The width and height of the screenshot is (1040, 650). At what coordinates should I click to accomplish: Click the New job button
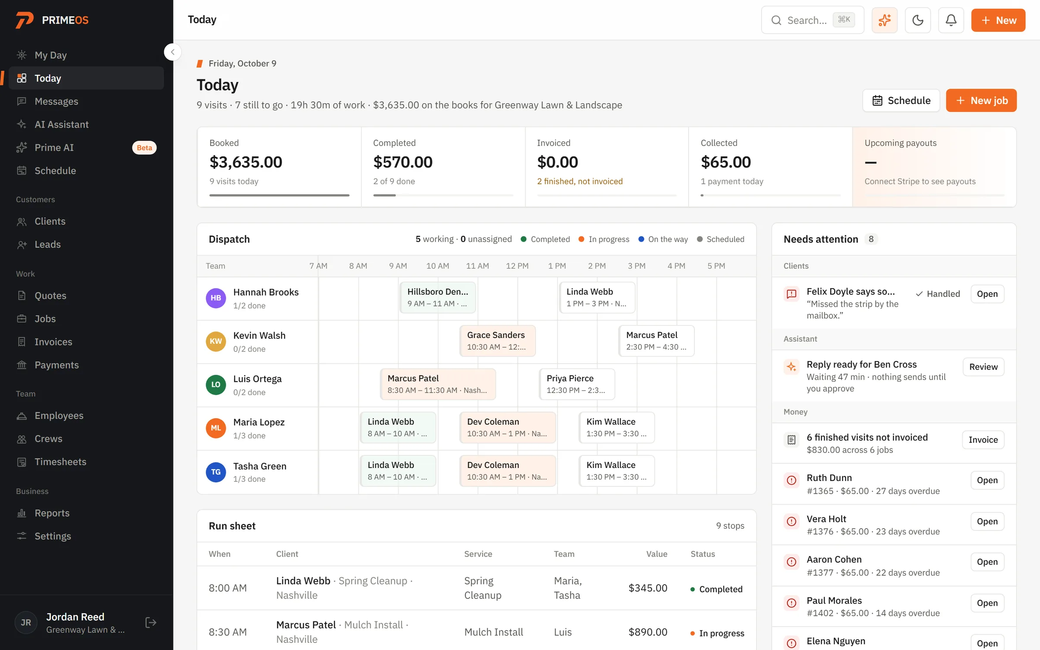pos(981,101)
